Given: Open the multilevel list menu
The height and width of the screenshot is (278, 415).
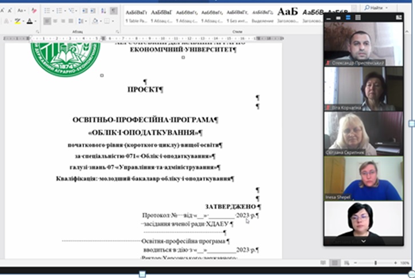Looking at the screenshot, I should (73, 11).
